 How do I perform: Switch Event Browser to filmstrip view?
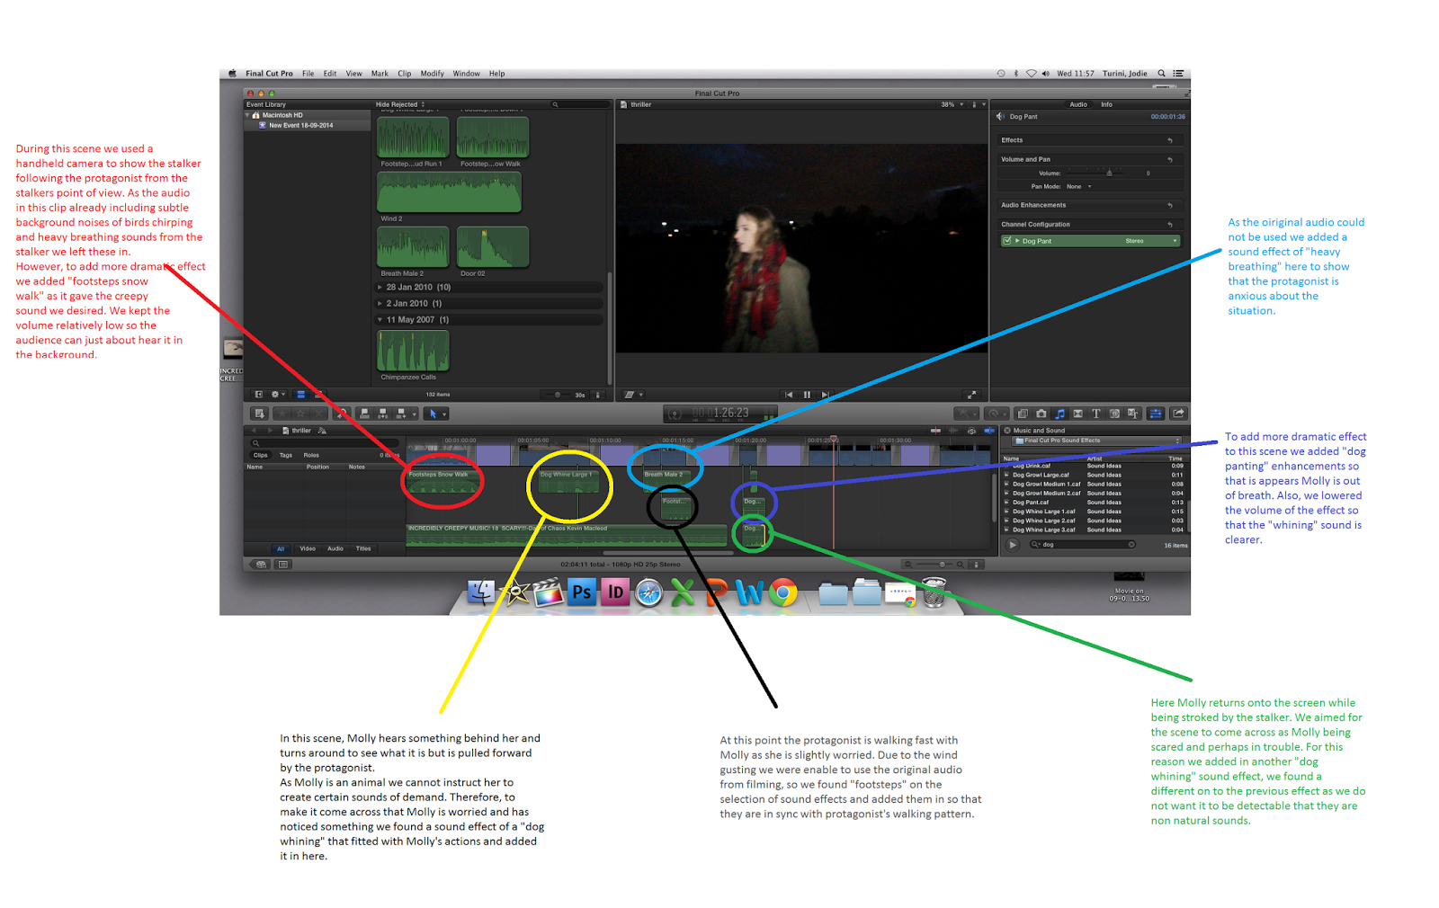click(300, 395)
